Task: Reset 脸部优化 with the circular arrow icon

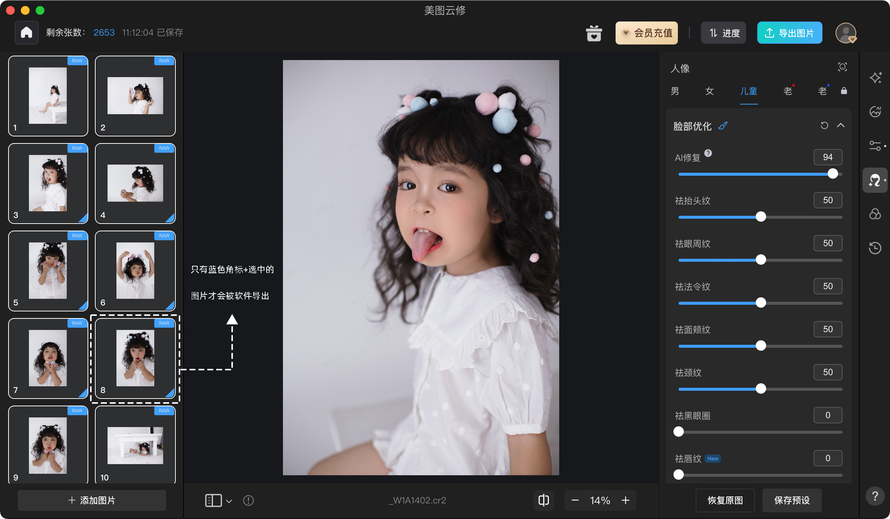Action: (824, 126)
